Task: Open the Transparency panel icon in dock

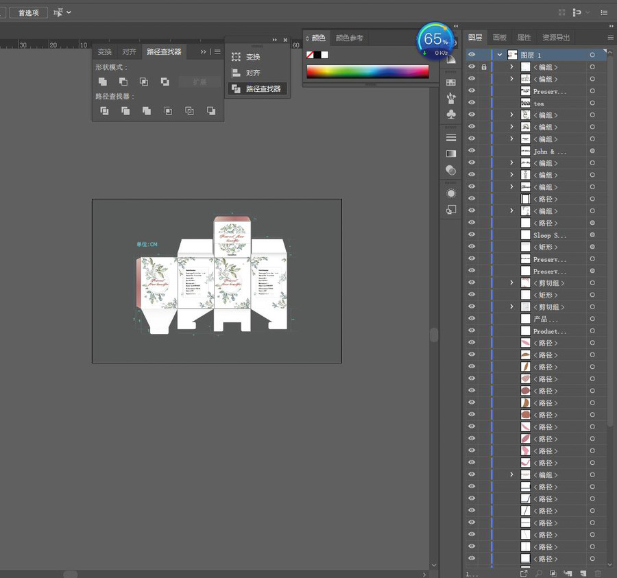Action: [451, 170]
